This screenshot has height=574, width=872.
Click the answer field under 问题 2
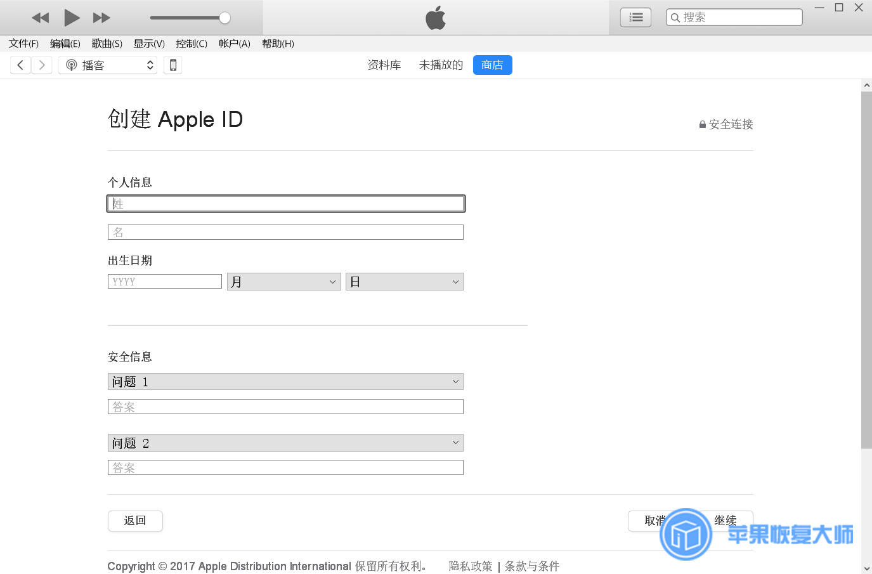[285, 467]
